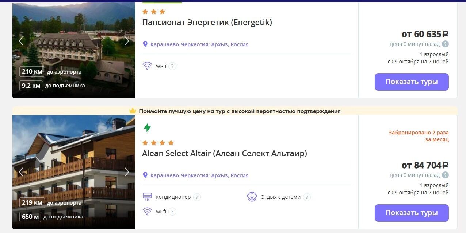
Task: Open wi-fi help tooltip for Alean Altair
Action: 172,212
